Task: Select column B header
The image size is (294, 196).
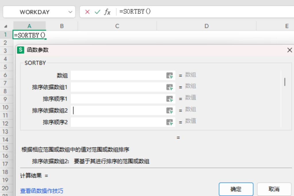Action: point(62,26)
